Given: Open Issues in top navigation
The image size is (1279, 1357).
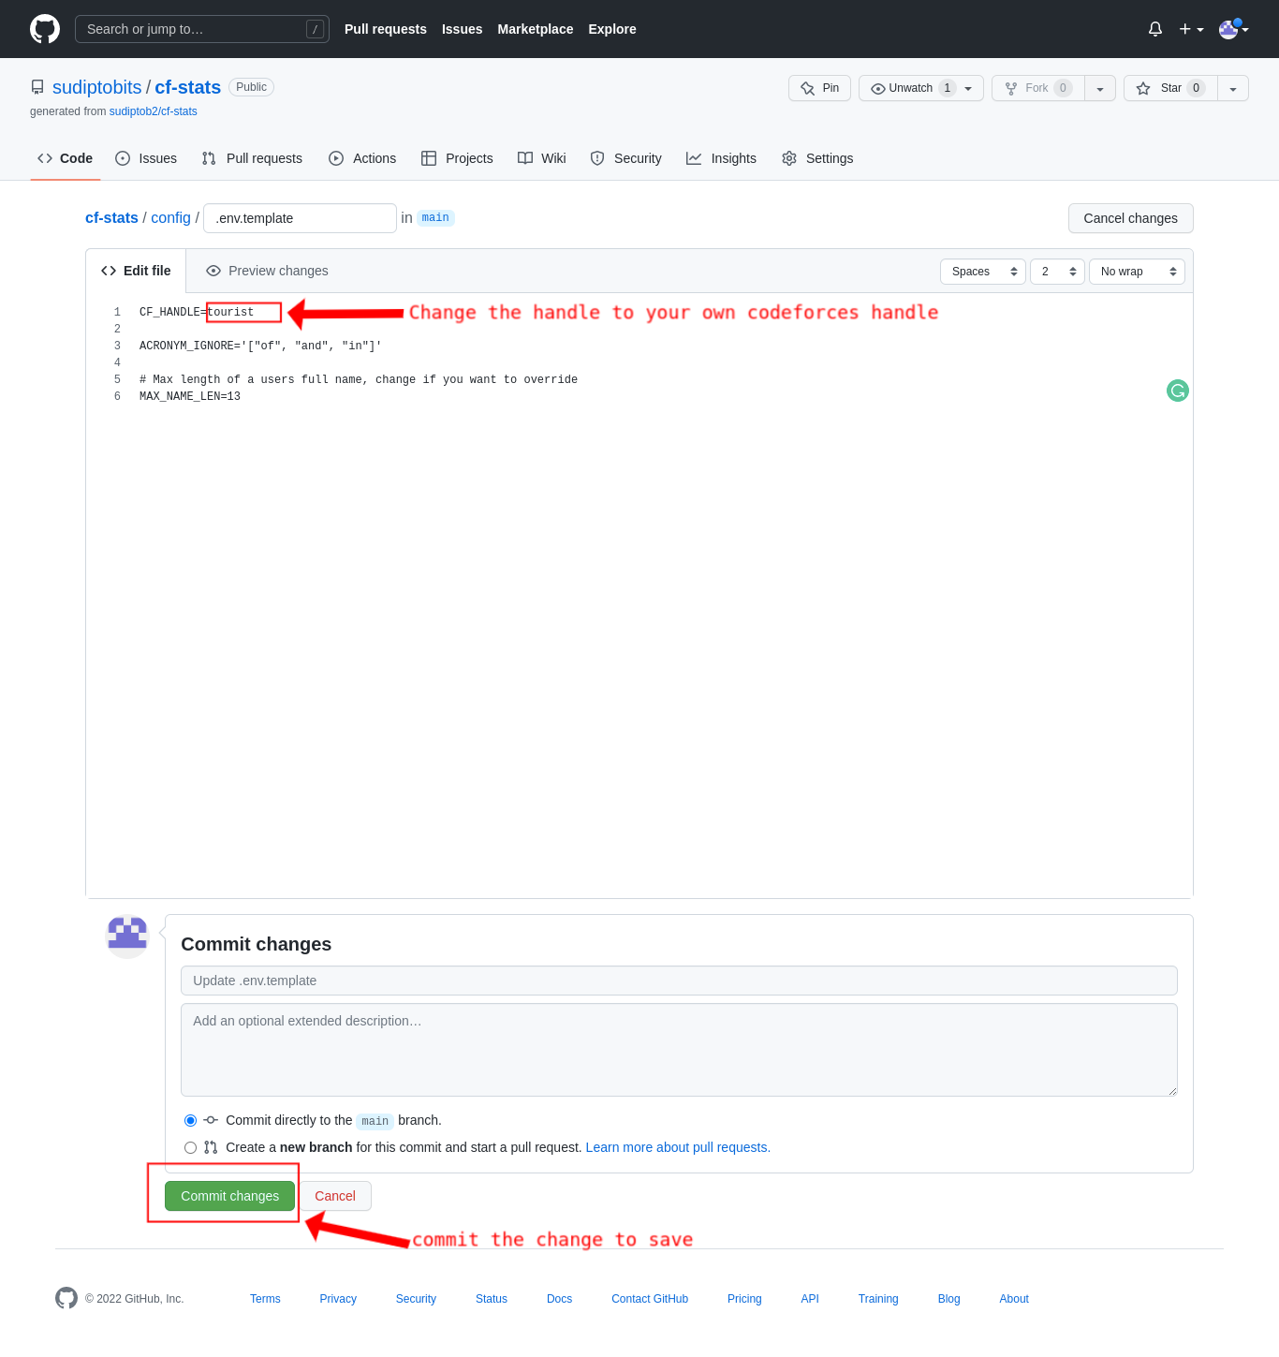Looking at the screenshot, I should point(462,29).
